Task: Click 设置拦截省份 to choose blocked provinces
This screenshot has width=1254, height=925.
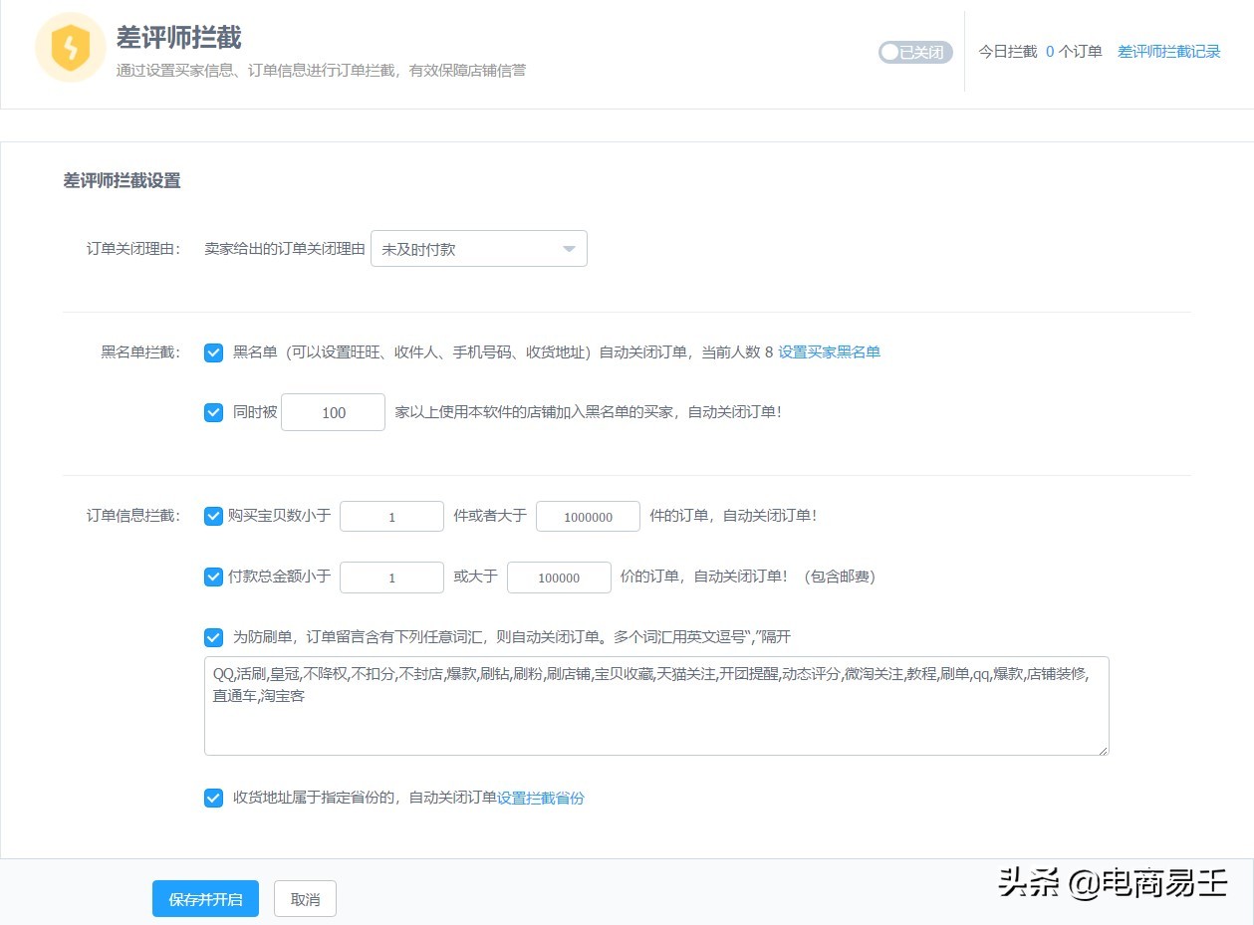Action: click(540, 798)
